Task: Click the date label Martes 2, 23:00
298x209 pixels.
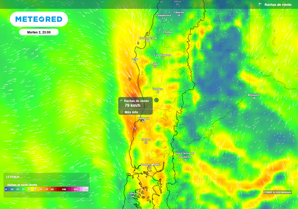Action: point(39,32)
